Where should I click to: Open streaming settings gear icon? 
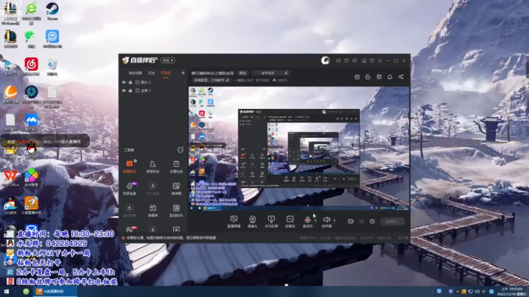click(372, 221)
